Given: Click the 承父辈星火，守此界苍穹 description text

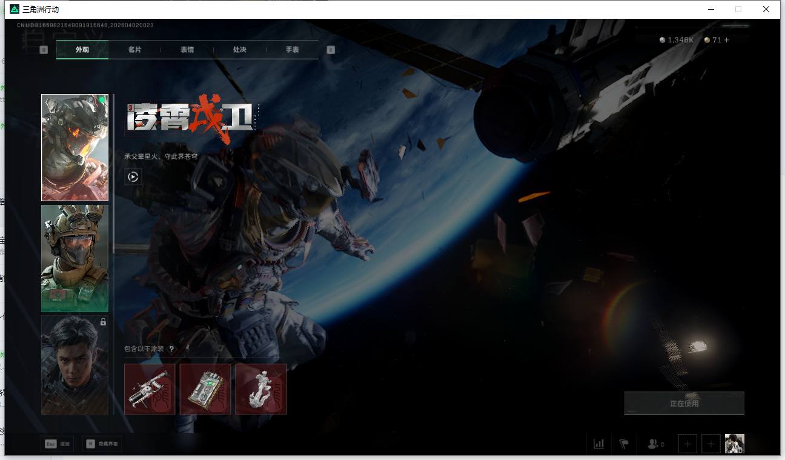Looking at the screenshot, I should pyautogui.click(x=161, y=156).
